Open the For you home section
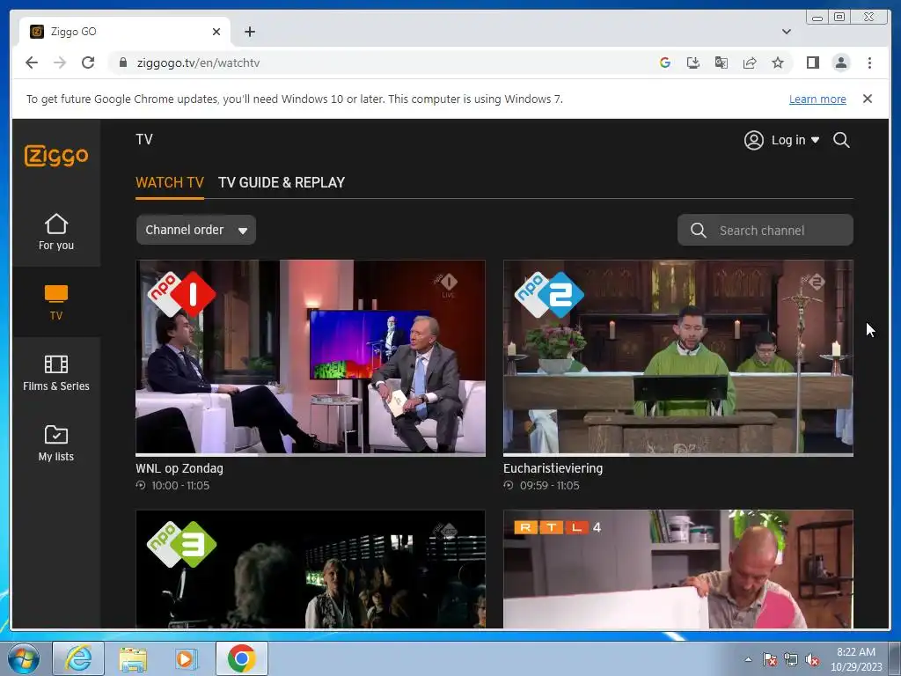The image size is (901, 676). tap(56, 231)
